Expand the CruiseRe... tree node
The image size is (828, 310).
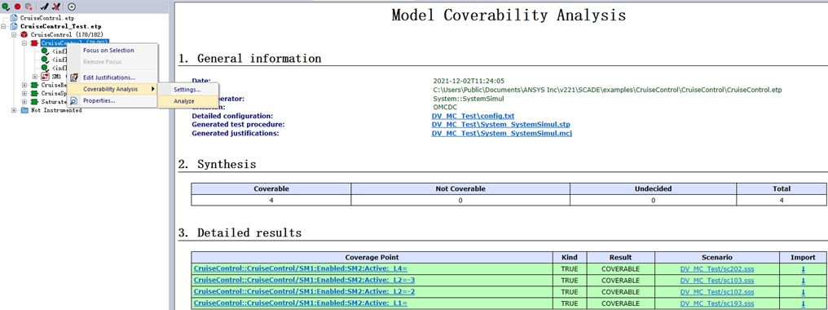[24, 85]
